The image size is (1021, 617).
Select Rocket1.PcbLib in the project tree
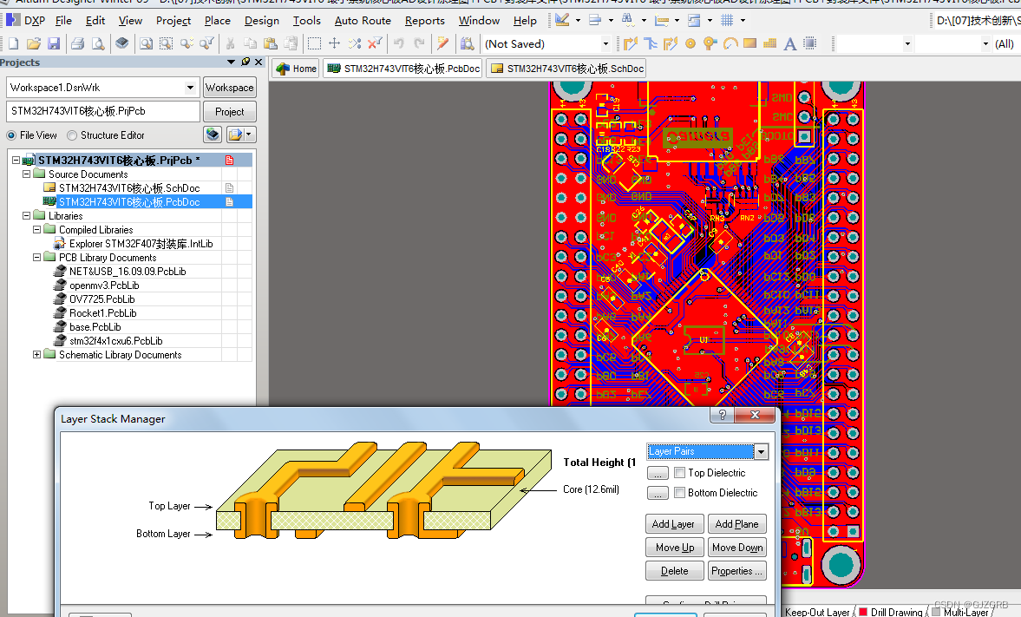coord(103,313)
